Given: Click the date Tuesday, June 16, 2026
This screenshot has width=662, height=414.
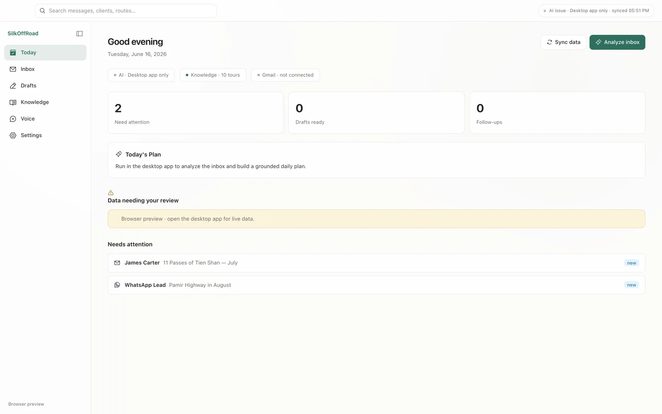Looking at the screenshot, I should click(x=137, y=54).
